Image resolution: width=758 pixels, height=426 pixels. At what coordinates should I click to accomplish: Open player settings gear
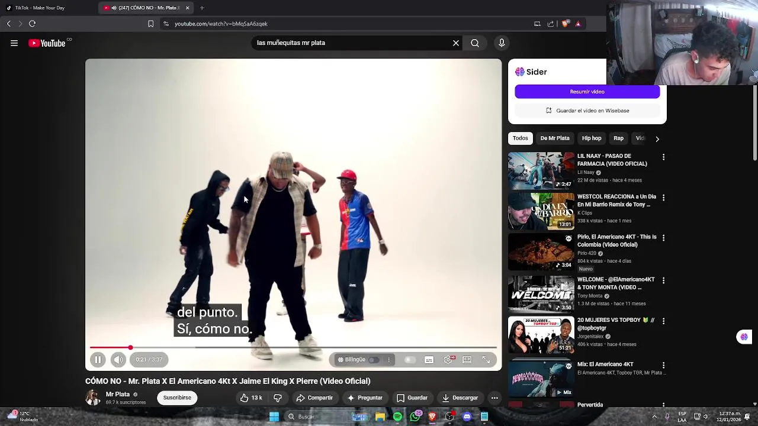pyautogui.click(x=449, y=360)
